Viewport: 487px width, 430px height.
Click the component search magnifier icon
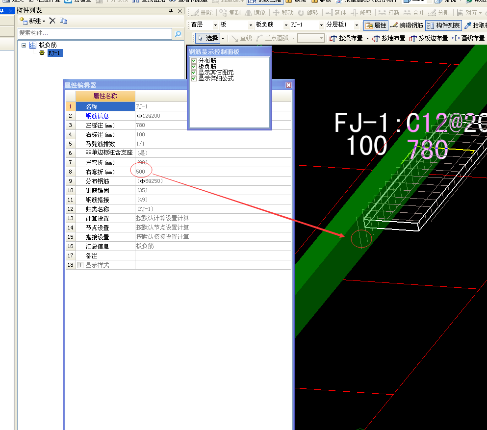tap(178, 33)
